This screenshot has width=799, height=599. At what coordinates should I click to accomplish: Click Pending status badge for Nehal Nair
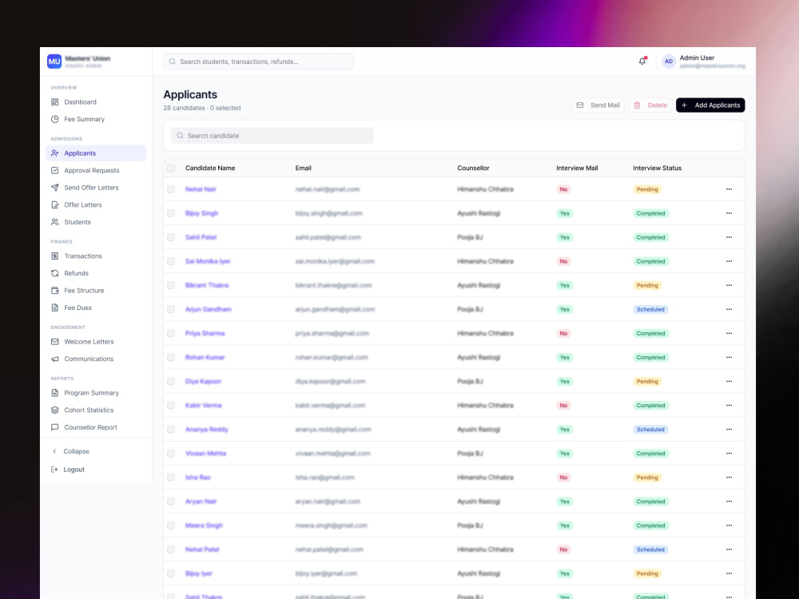tap(647, 189)
